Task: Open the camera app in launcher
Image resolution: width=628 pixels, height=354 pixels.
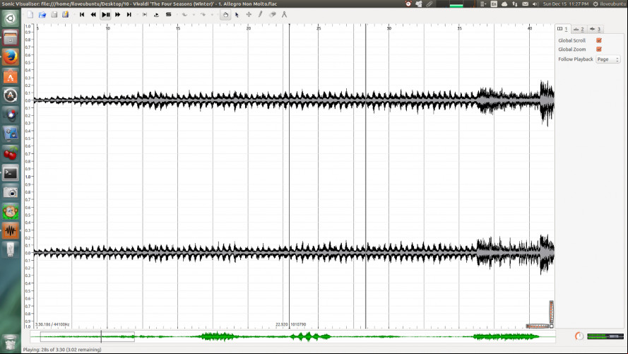Action: 11,192
